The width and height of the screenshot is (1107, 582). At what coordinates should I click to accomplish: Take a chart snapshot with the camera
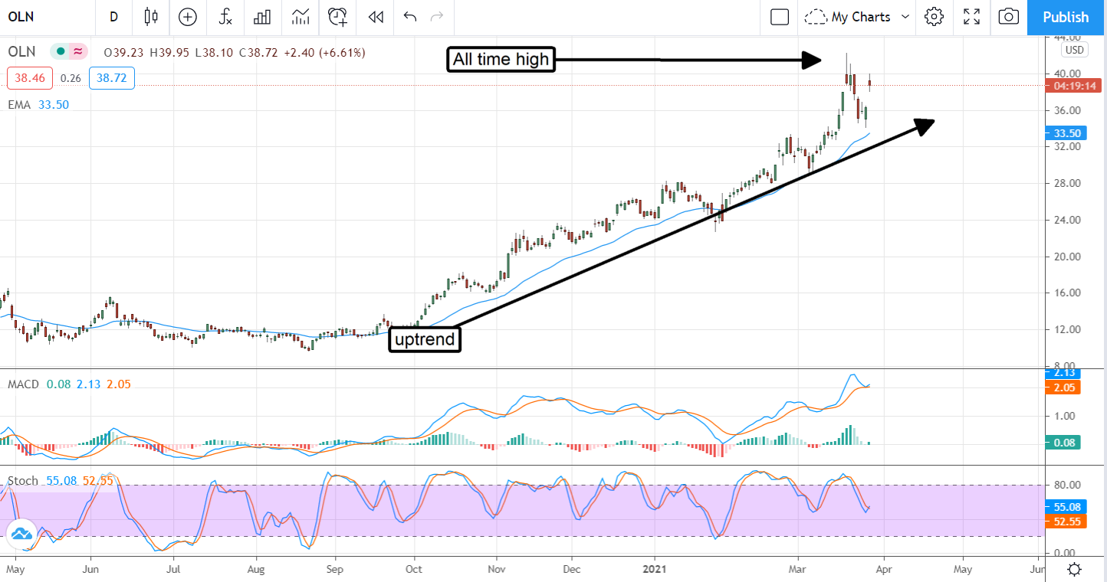1010,16
